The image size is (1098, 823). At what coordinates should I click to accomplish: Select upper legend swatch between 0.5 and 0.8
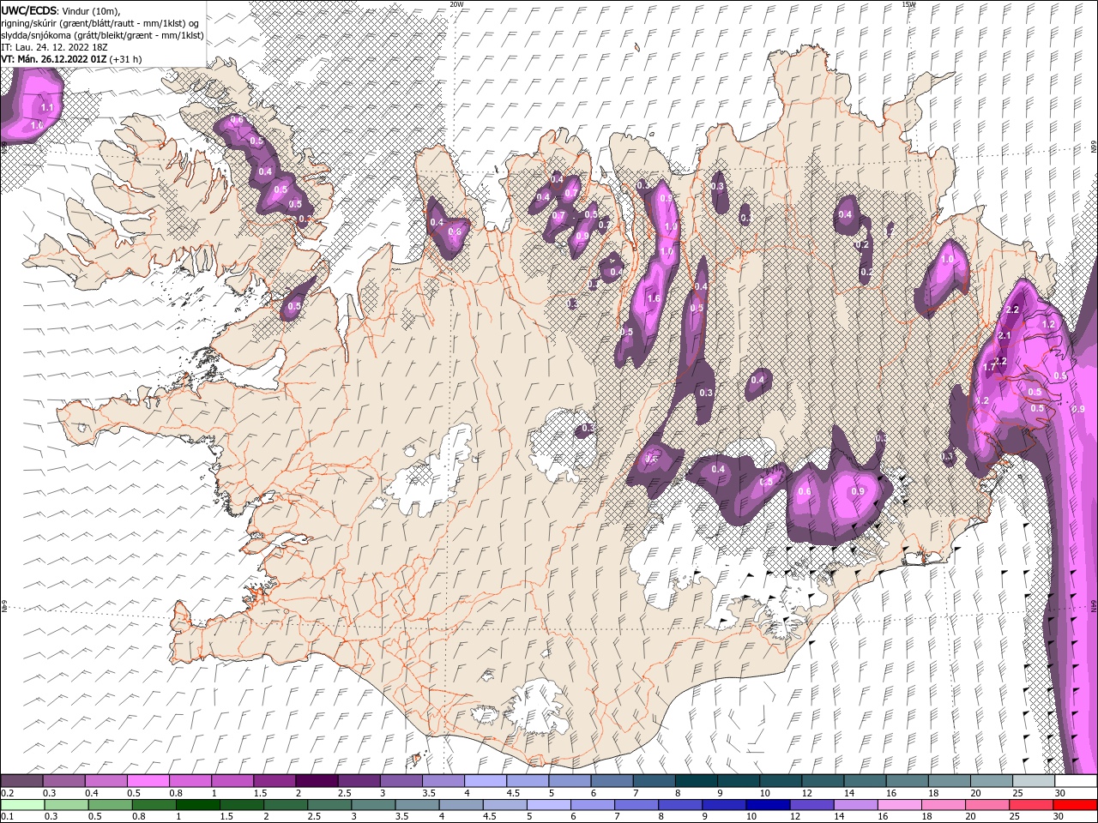(x=148, y=781)
